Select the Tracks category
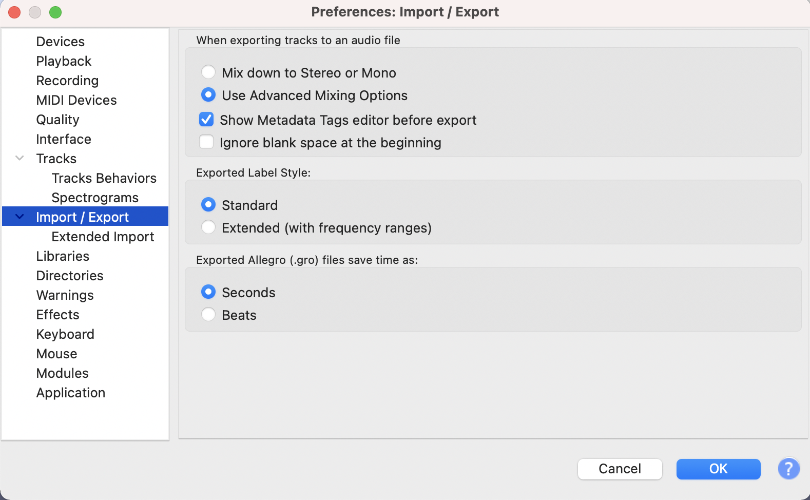The width and height of the screenshot is (810, 500). pyautogui.click(x=56, y=159)
